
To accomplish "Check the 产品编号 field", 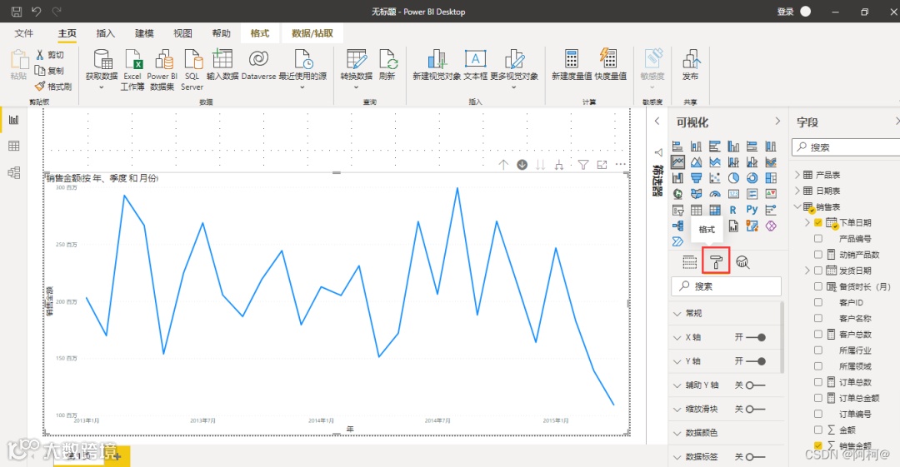I will (x=818, y=239).
